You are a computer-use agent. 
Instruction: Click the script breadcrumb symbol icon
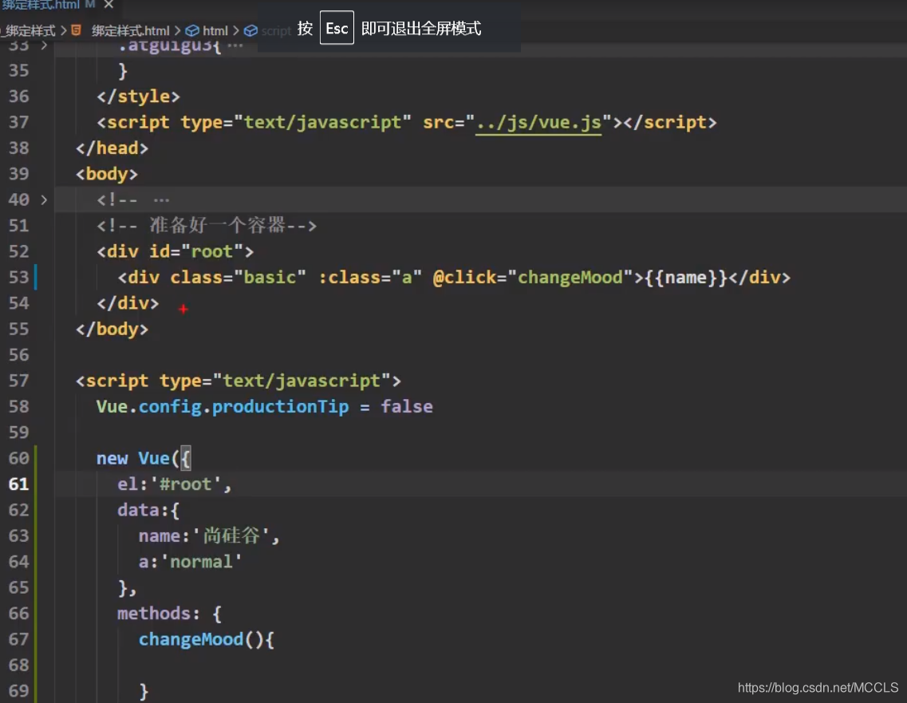point(250,30)
